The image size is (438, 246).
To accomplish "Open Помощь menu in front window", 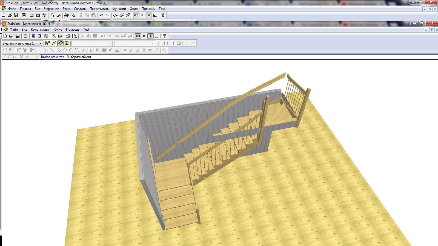I will [x=73, y=30].
